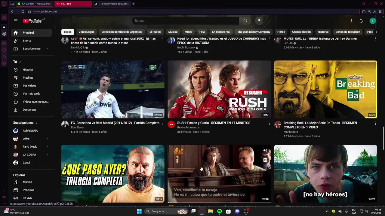Viewport: 385px width, 216px height.
Task: Unmute the hovered video preview
Action: (265, 151)
